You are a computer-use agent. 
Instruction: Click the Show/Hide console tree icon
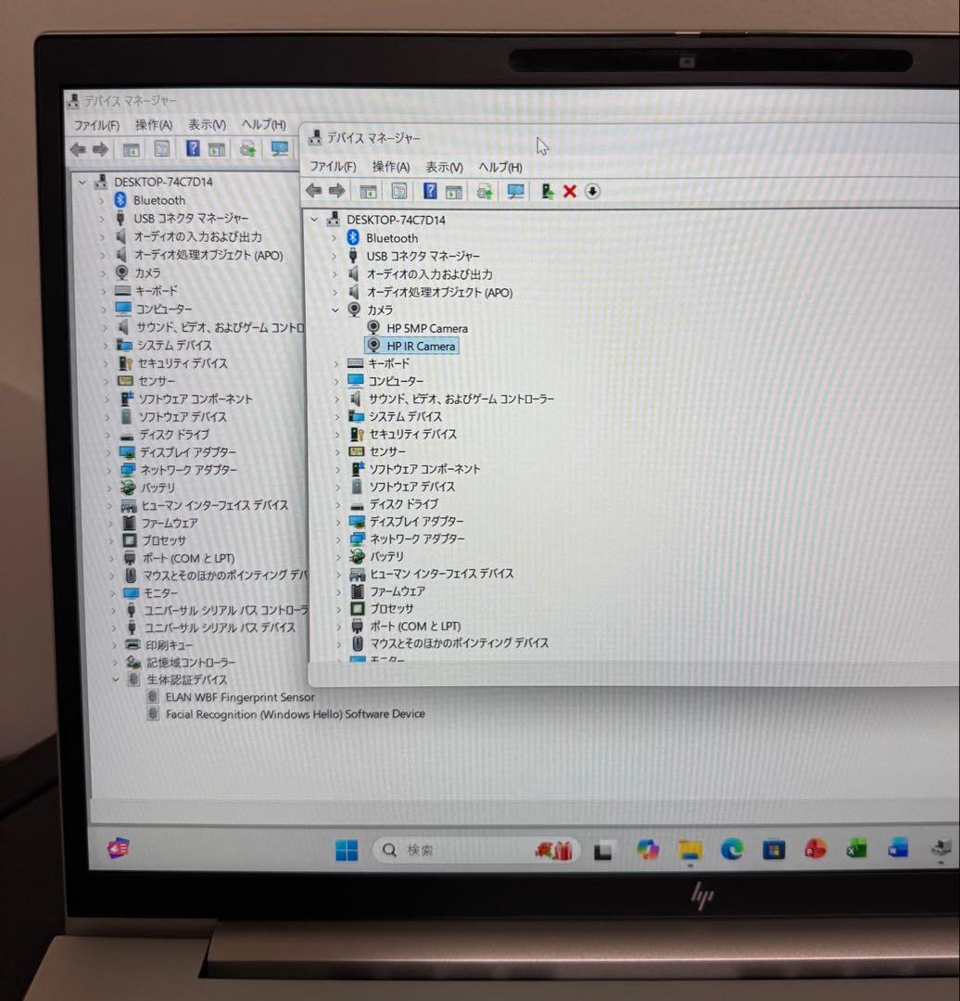(368, 191)
